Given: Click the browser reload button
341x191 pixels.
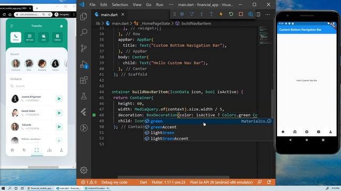Looking at the screenshot, I should pyautogui.click(x=4, y=14).
